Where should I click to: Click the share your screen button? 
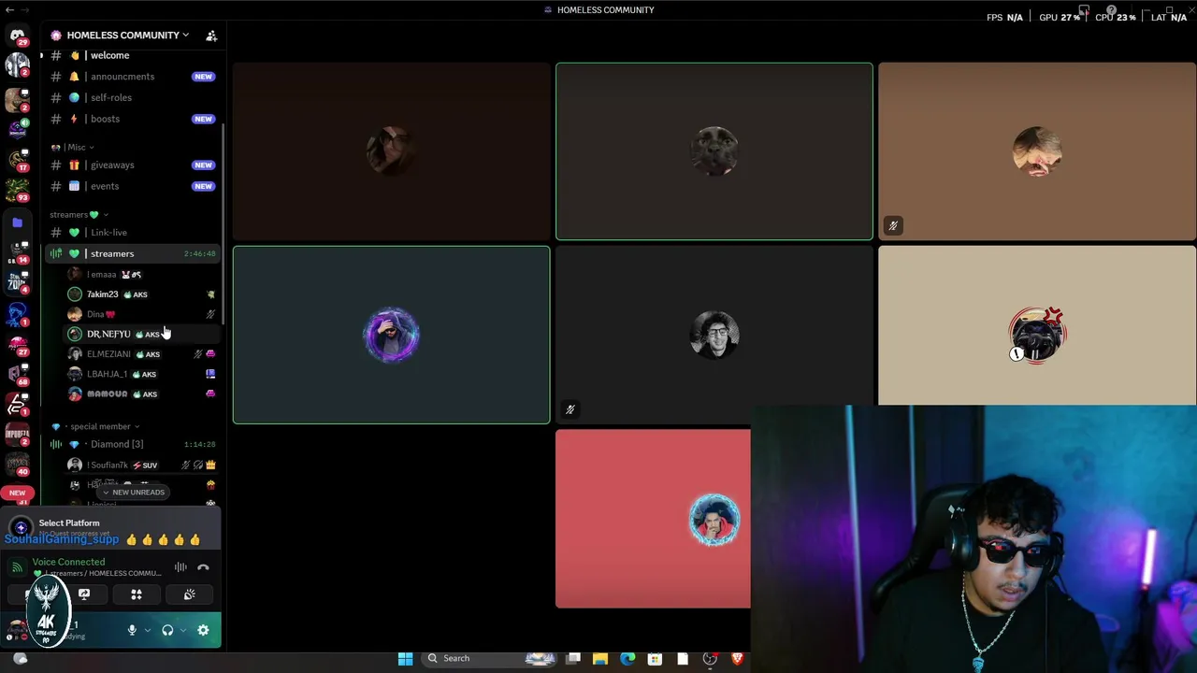coord(84,594)
